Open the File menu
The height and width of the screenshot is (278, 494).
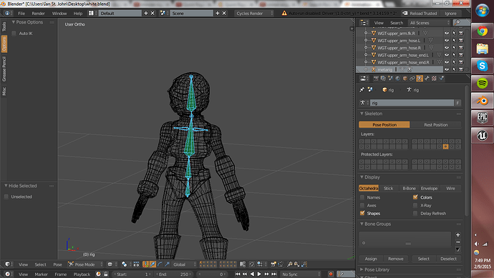pyautogui.click(x=21, y=13)
